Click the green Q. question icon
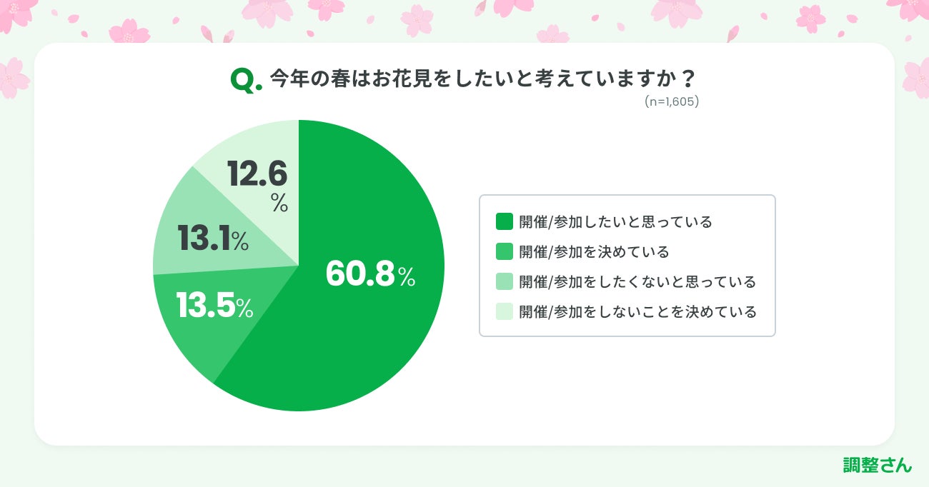This screenshot has height=487, width=929. 246,81
